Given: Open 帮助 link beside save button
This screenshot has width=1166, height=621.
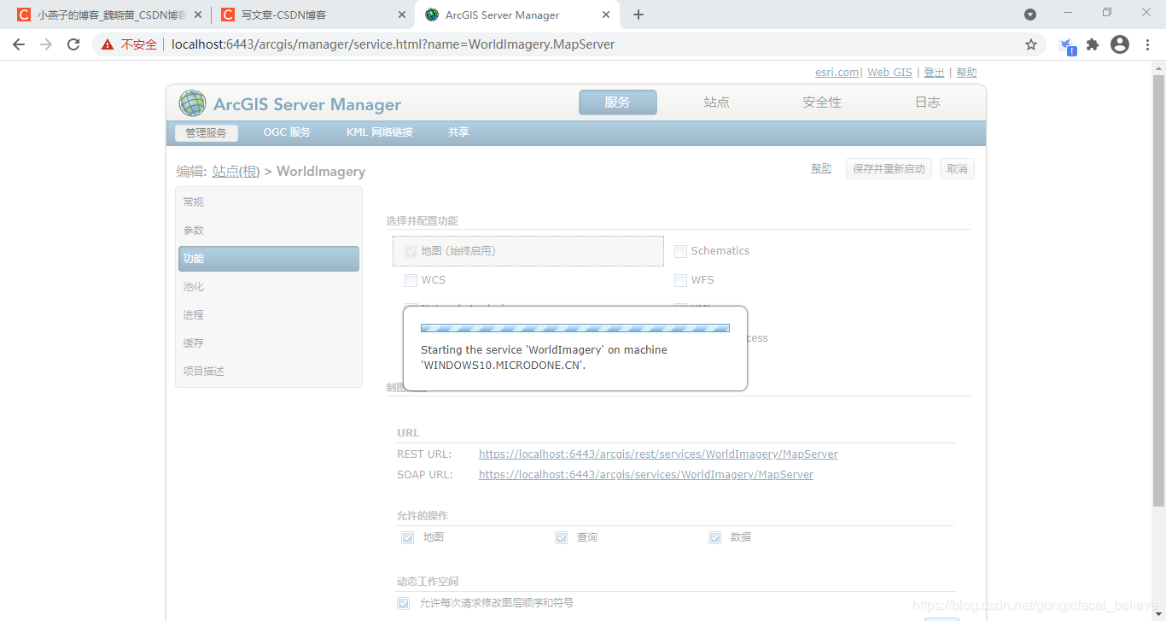Looking at the screenshot, I should point(821,168).
